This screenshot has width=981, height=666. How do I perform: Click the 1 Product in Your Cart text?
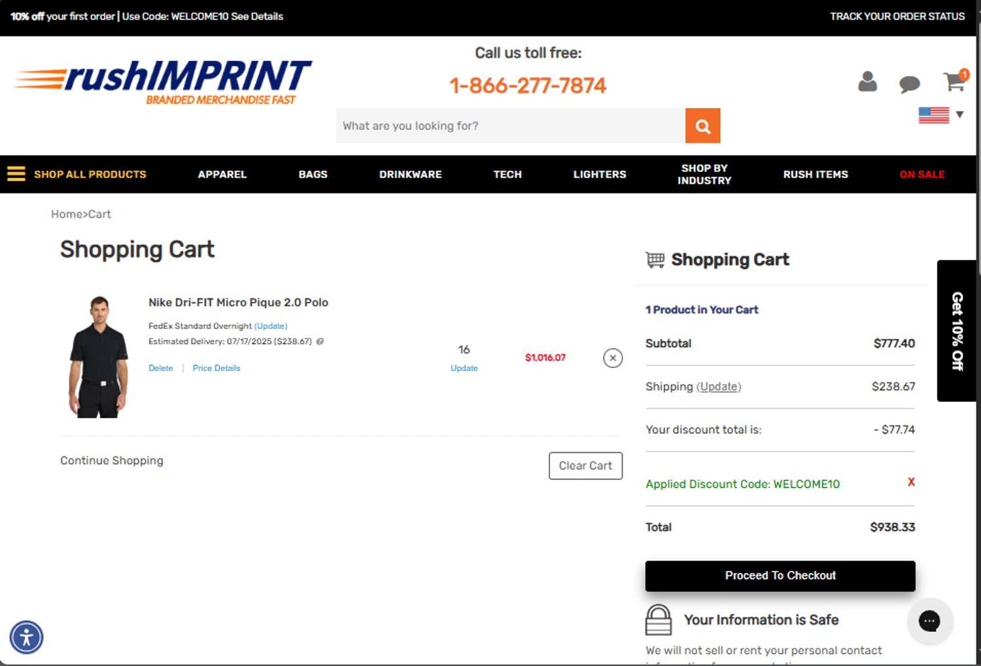(x=702, y=310)
